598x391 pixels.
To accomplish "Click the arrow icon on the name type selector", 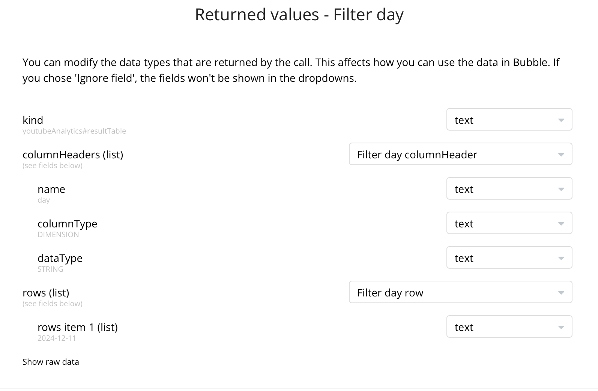I will pos(561,189).
